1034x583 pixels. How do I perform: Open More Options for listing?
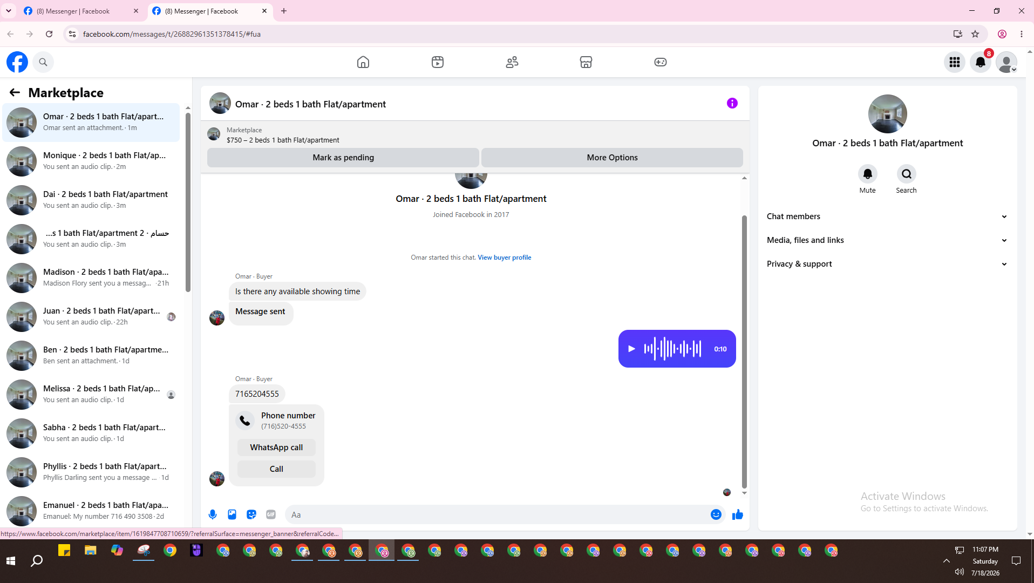point(612,158)
